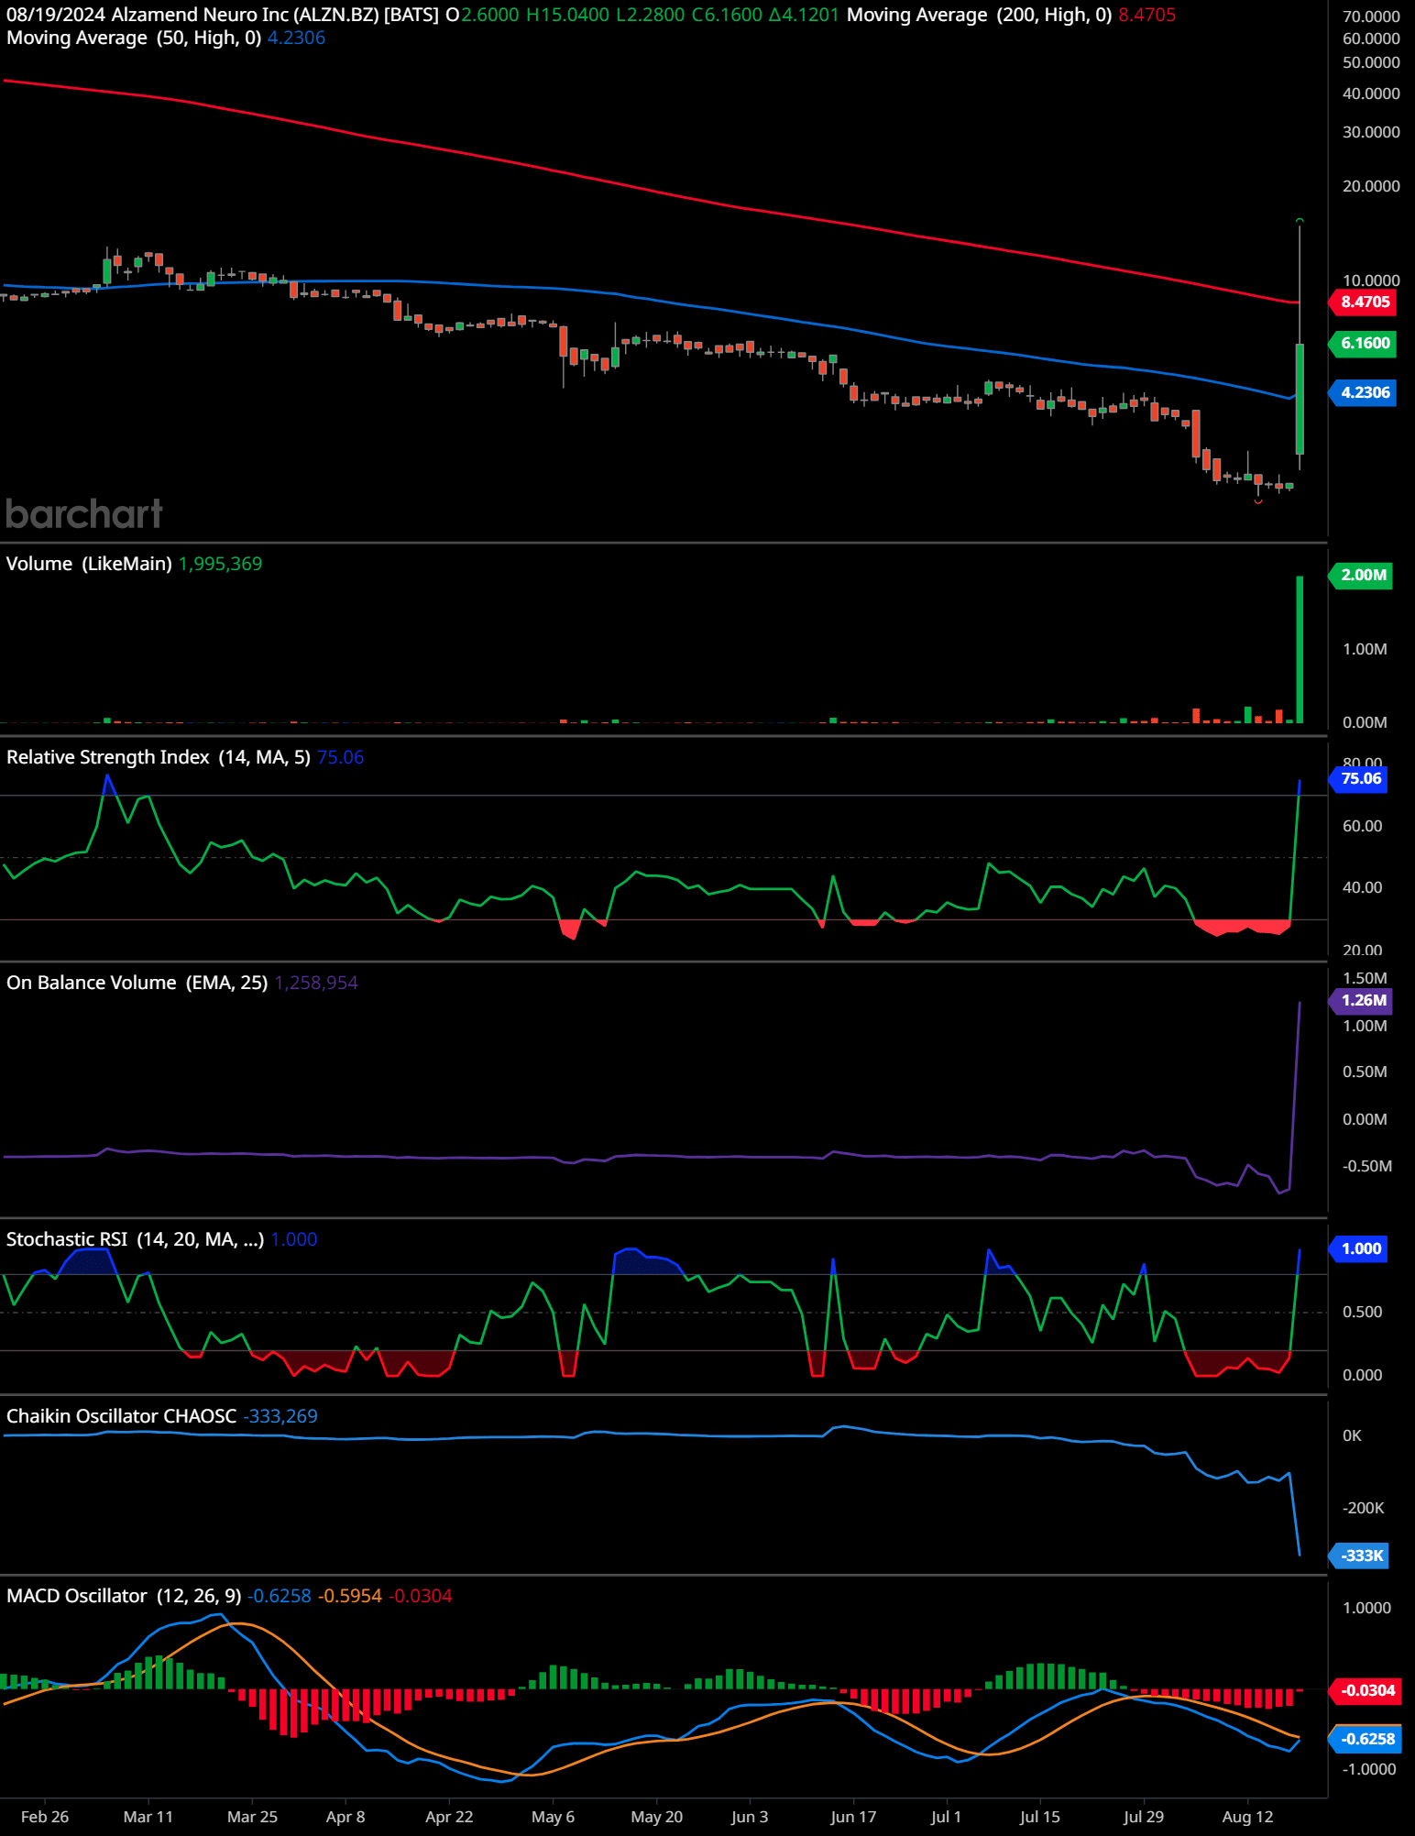Click the RSI value tag 75.06
The width and height of the screenshot is (1415, 1836).
click(x=1359, y=779)
